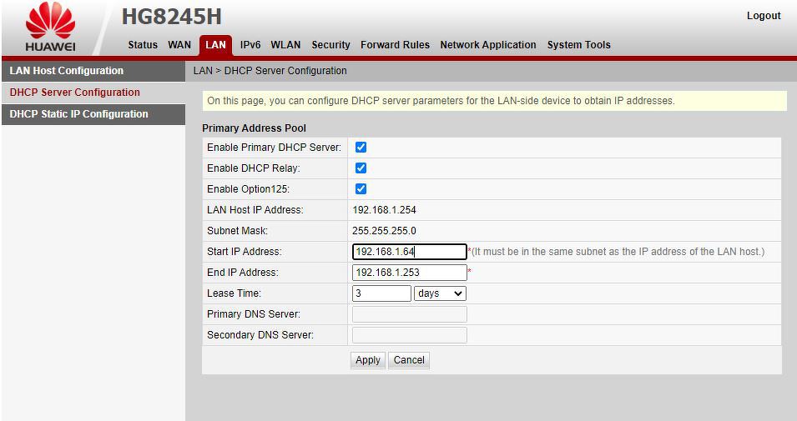
Task: Go to the Security tab
Action: pyautogui.click(x=330, y=45)
